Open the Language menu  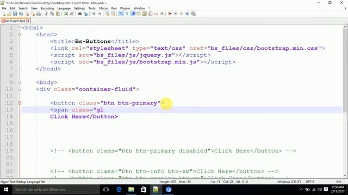pos(64,8)
